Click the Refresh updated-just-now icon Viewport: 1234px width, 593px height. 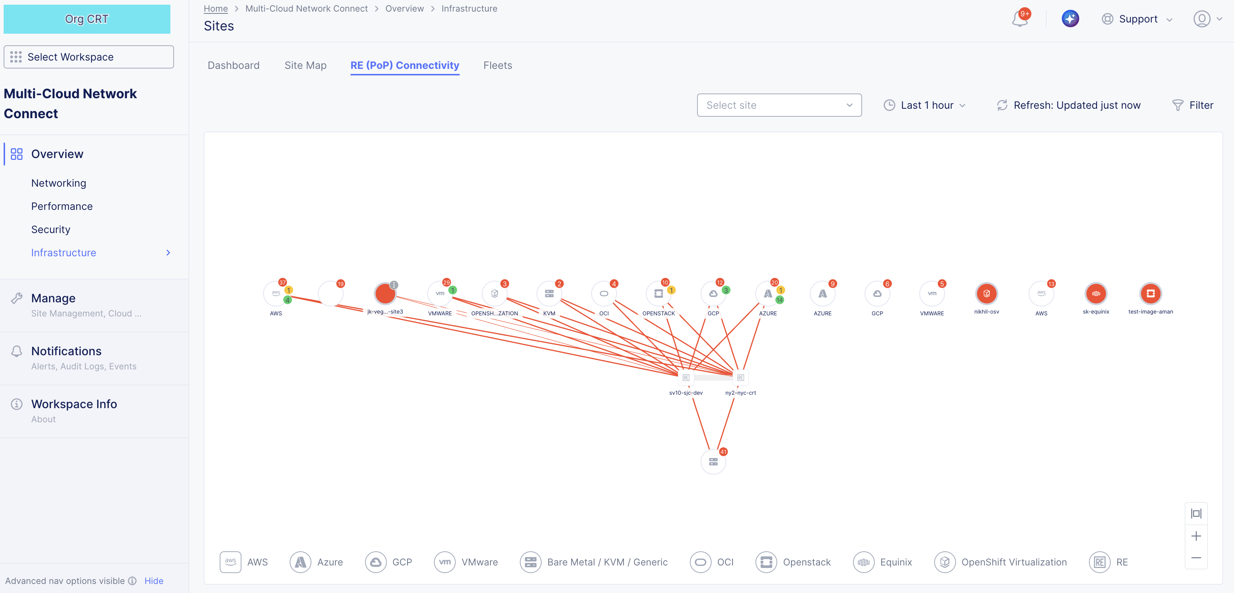tap(1002, 105)
